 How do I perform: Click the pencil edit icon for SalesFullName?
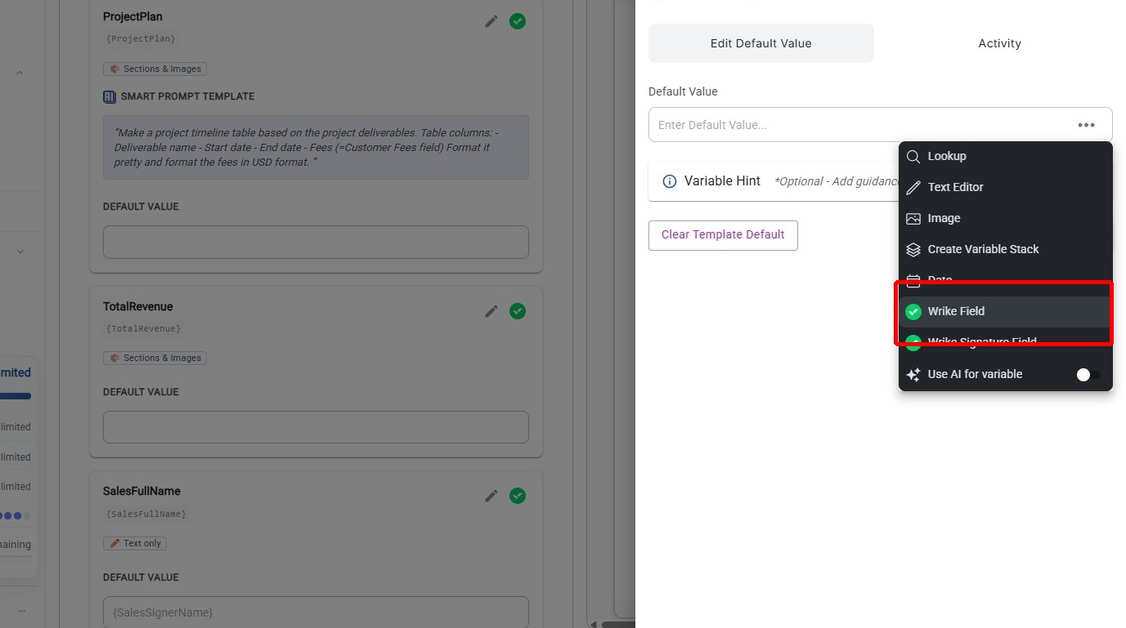tap(491, 496)
